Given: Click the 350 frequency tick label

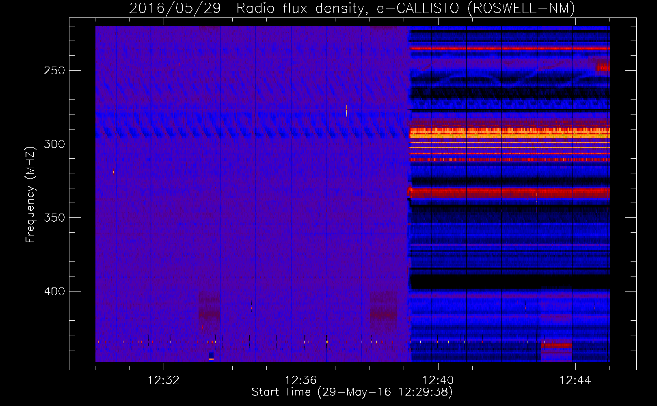Looking at the screenshot, I should 54,218.
